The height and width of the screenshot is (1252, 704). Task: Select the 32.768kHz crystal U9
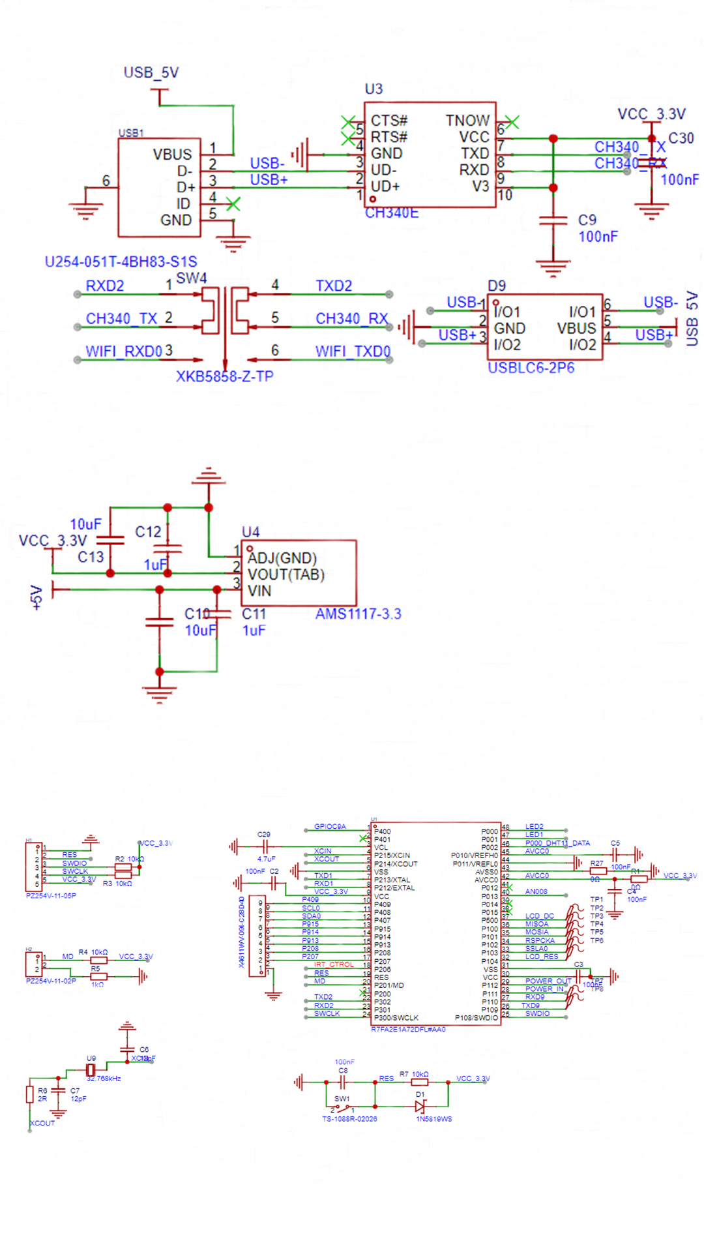click(91, 1070)
